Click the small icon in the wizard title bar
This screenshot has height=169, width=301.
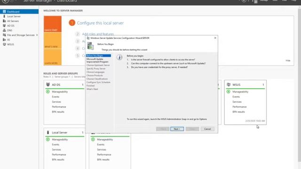88,38
